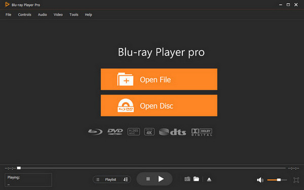Viewport: 304px width, 190px height.
Task: Open the Help menu
Action: coord(88,15)
